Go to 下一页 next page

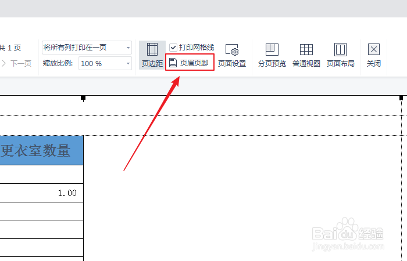point(17,63)
